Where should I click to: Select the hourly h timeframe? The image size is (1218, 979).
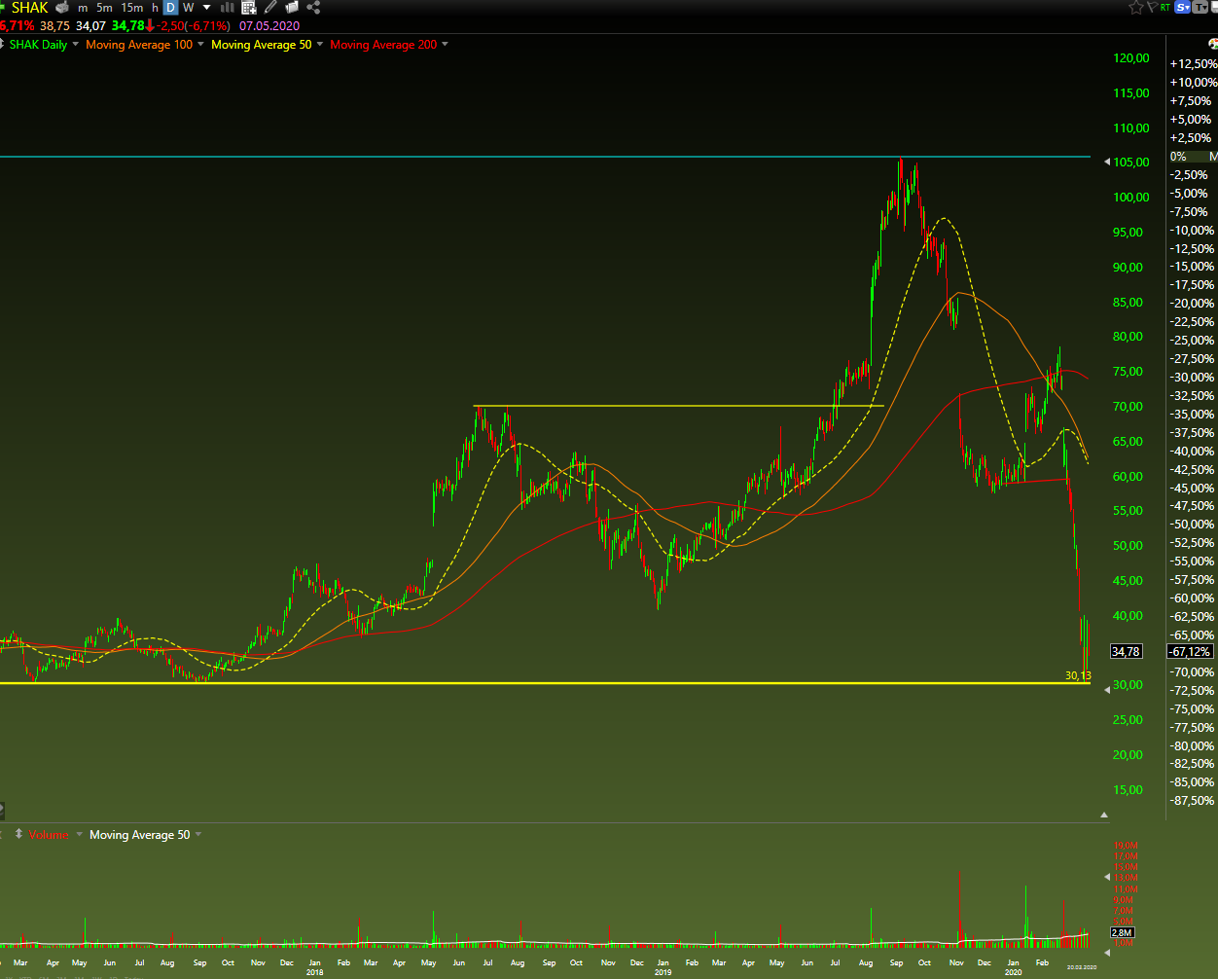click(x=155, y=8)
